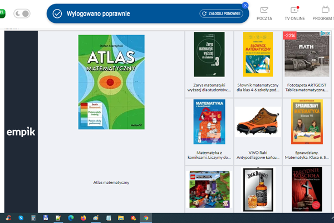Open Firefox from the taskbar
The width and height of the screenshot is (334, 223).
(x=83, y=217)
